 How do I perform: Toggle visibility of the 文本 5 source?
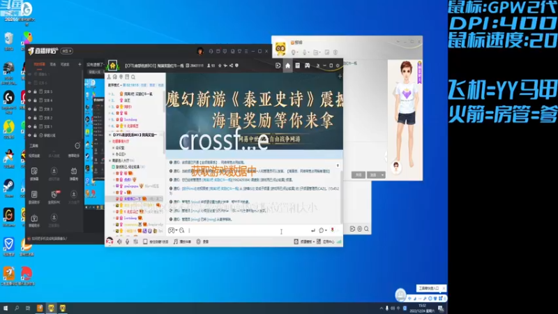coord(30,91)
